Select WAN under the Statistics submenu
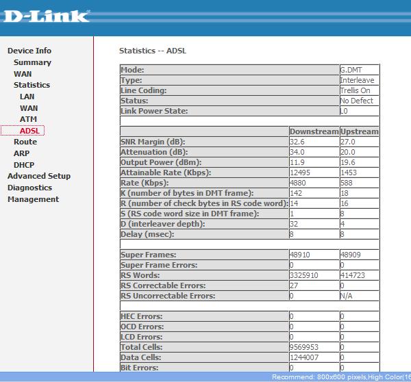 (x=29, y=108)
